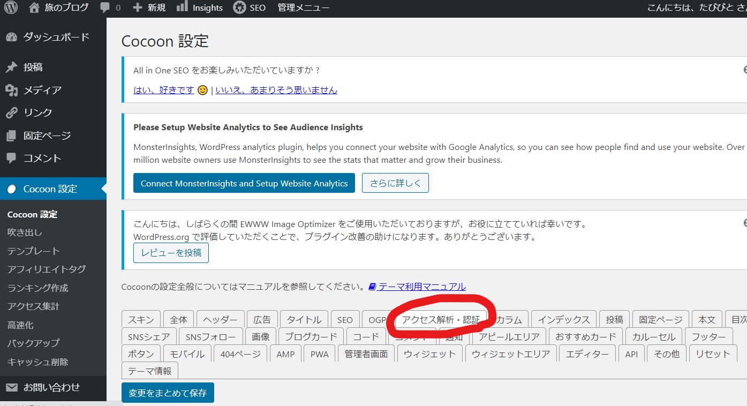Open 高速化 submenu item

20,325
